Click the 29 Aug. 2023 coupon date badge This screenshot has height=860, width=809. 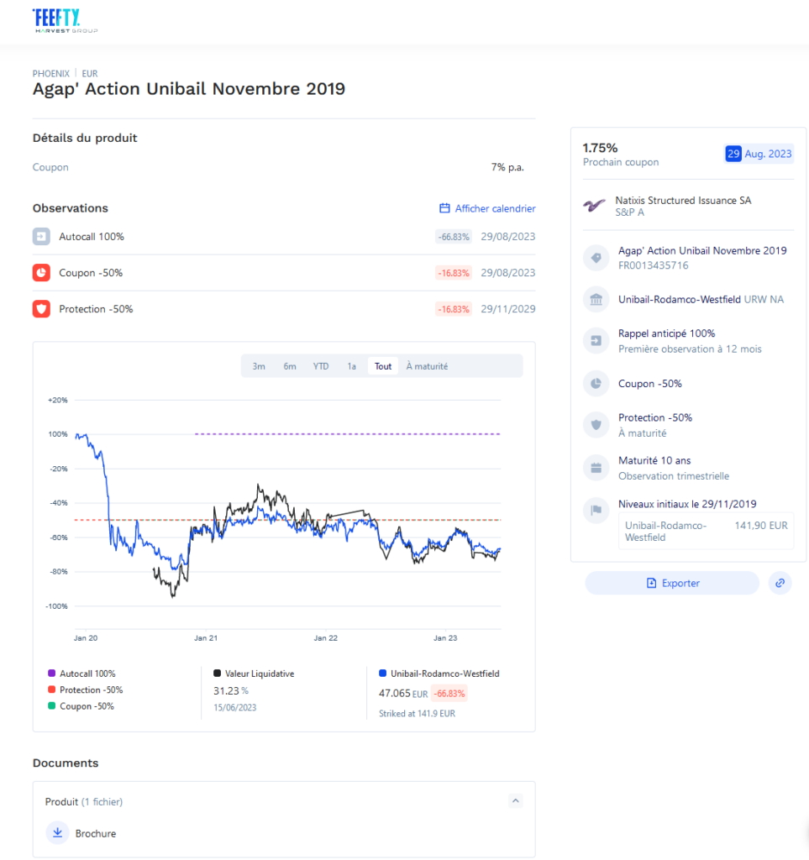coord(759,154)
